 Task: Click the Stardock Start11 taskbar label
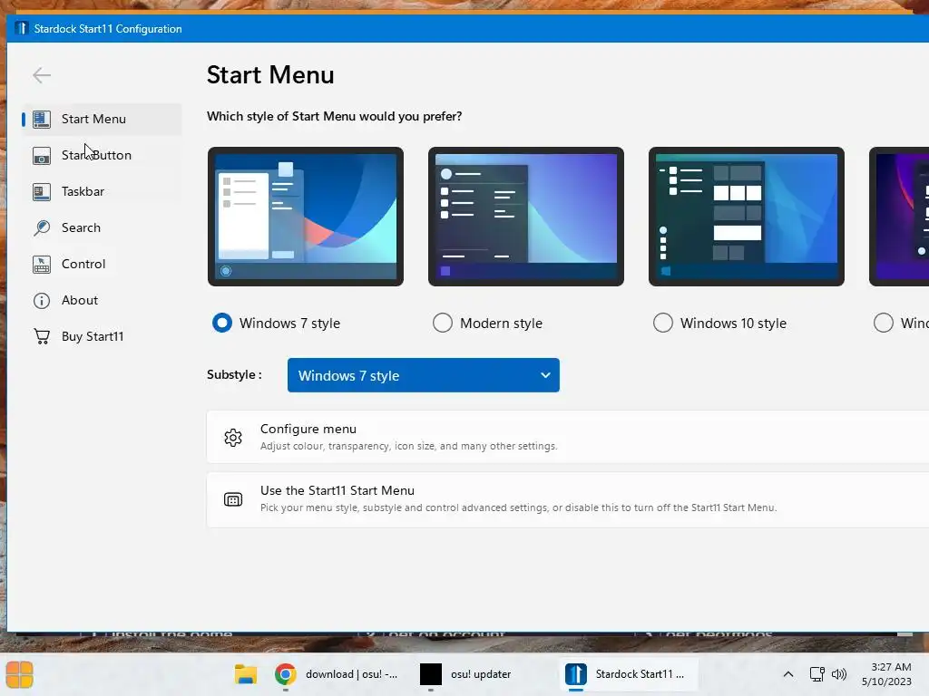pos(640,674)
